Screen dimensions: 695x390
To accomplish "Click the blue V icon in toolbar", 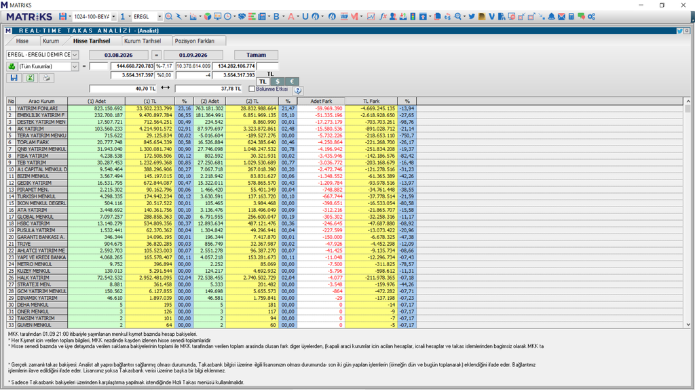I will coord(491,16).
